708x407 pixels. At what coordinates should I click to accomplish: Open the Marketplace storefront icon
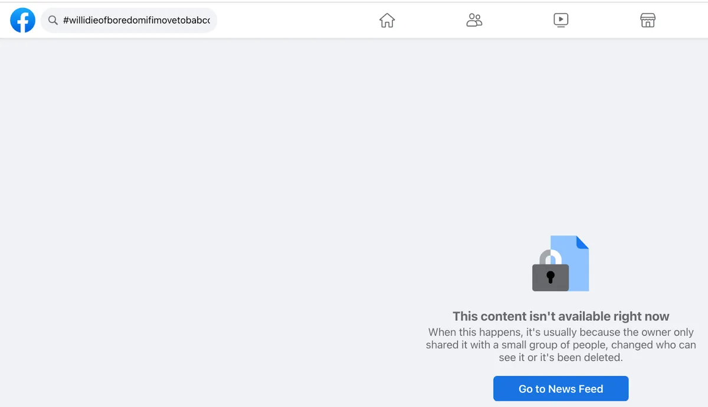(648, 21)
